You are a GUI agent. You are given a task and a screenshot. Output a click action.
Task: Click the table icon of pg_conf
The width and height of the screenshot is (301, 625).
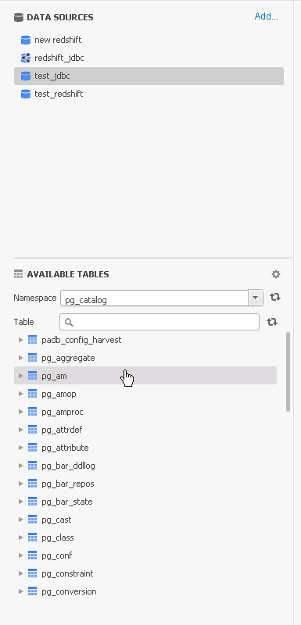[x=33, y=555]
